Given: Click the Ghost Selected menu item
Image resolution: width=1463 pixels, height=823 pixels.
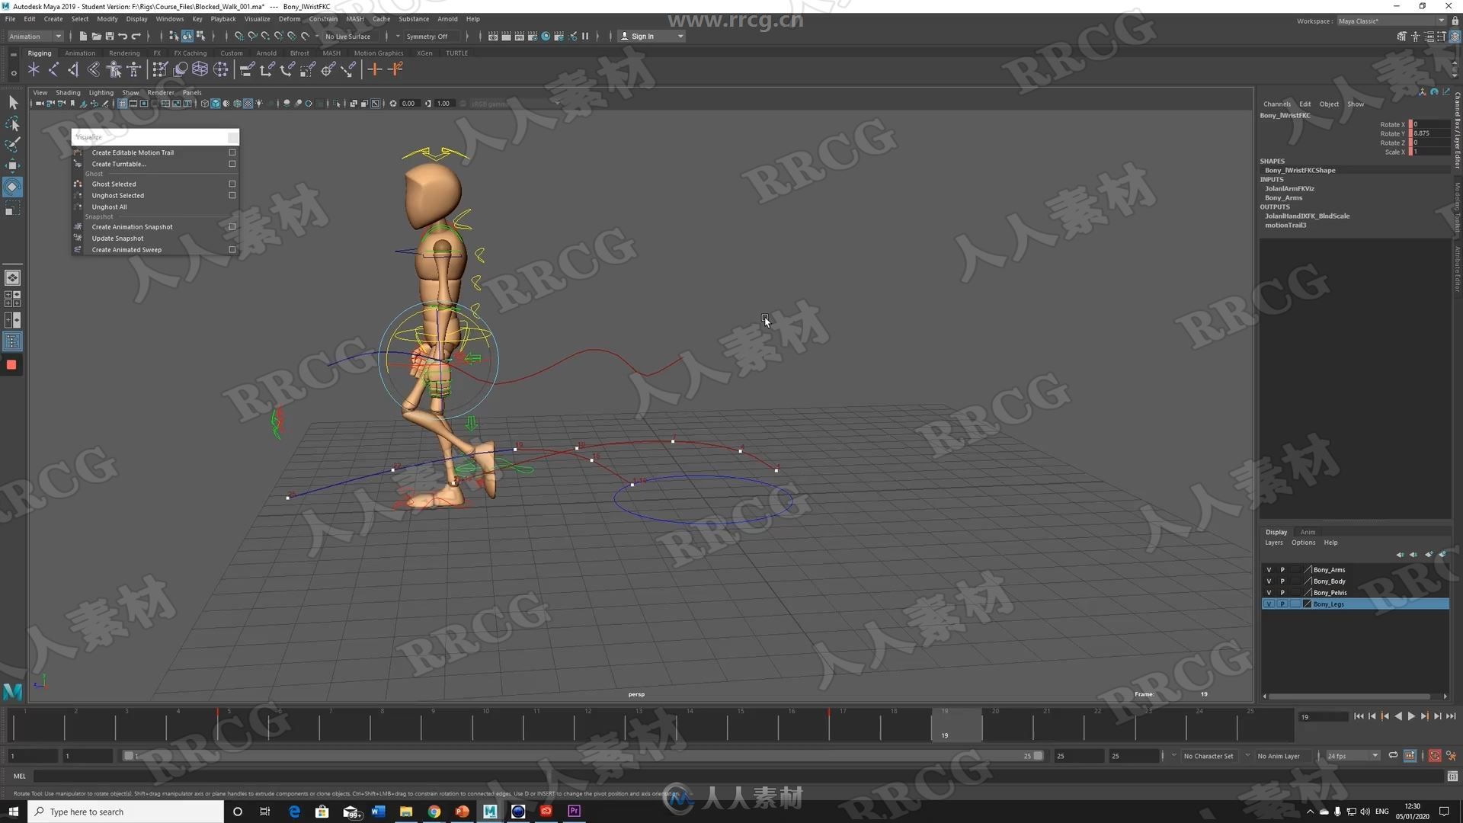Looking at the screenshot, I should [114, 184].
